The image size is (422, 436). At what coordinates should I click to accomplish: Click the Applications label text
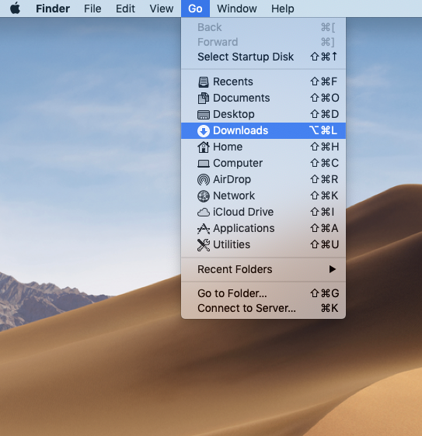point(244,228)
